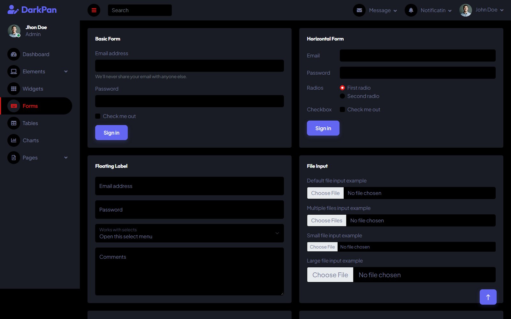Image resolution: width=511 pixels, height=319 pixels.
Task: Click the top Search field
Action: (x=140, y=10)
